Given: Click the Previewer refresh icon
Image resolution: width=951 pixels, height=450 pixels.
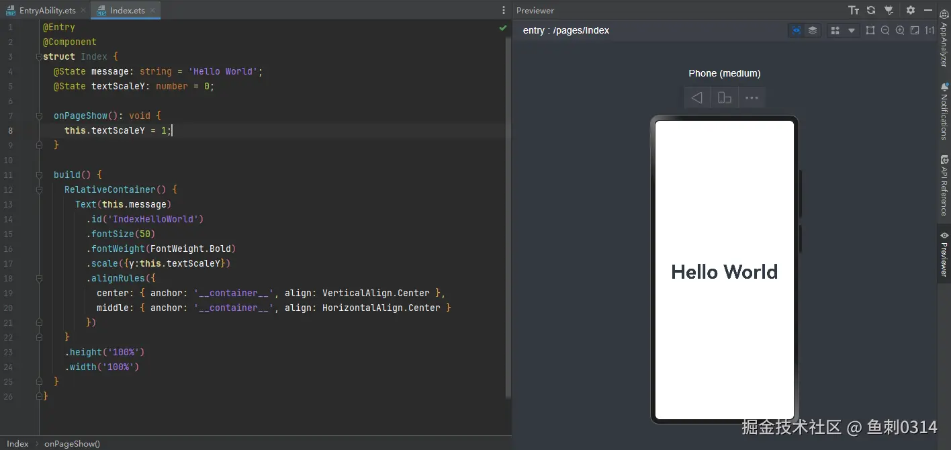Looking at the screenshot, I should pyautogui.click(x=871, y=10).
